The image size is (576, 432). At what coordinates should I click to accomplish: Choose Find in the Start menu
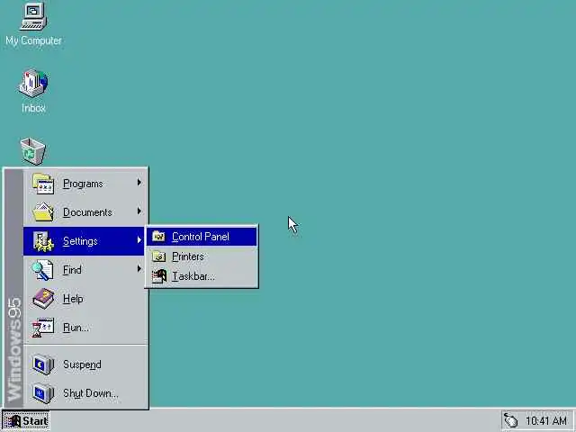[84, 270]
